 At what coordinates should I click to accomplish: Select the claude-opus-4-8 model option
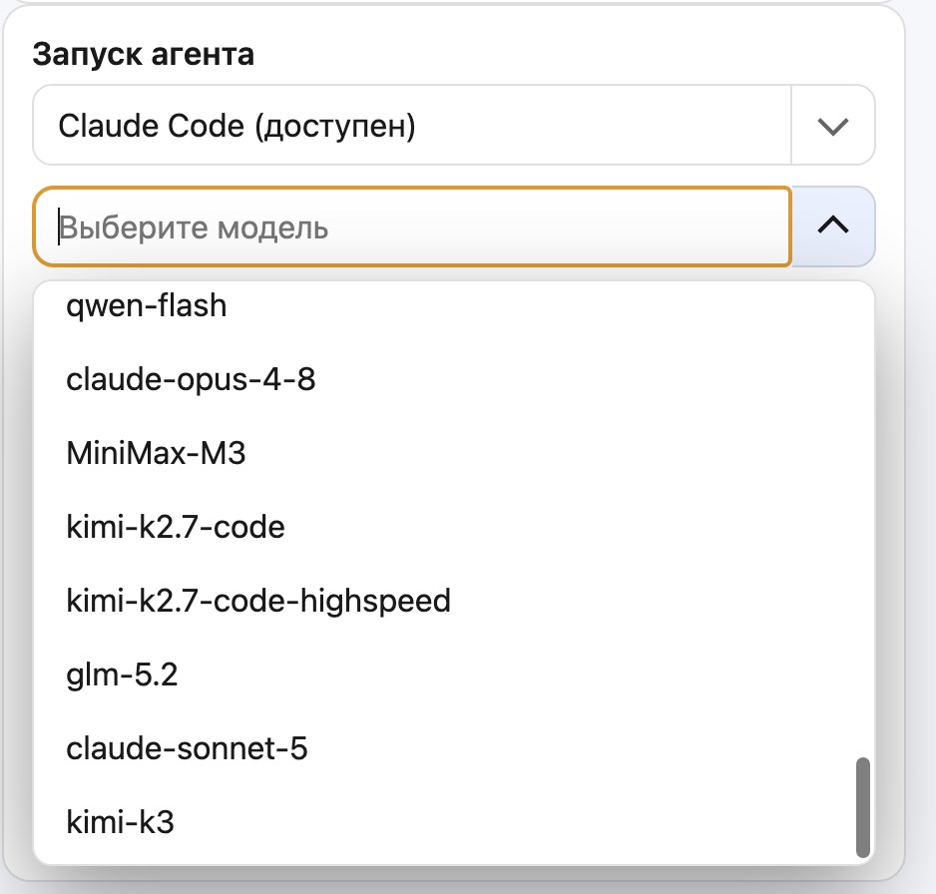pyautogui.click(x=454, y=379)
